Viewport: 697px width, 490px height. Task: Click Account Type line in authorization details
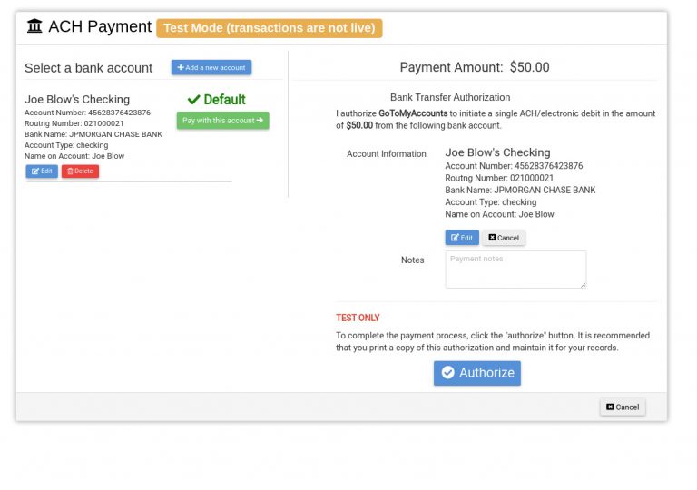tap(491, 201)
